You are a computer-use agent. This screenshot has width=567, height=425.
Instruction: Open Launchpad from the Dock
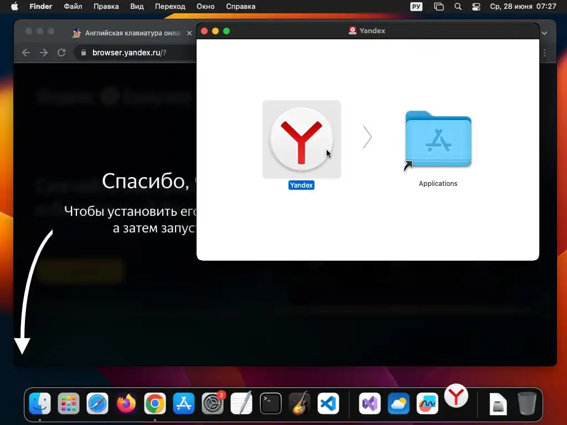[x=68, y=403]
